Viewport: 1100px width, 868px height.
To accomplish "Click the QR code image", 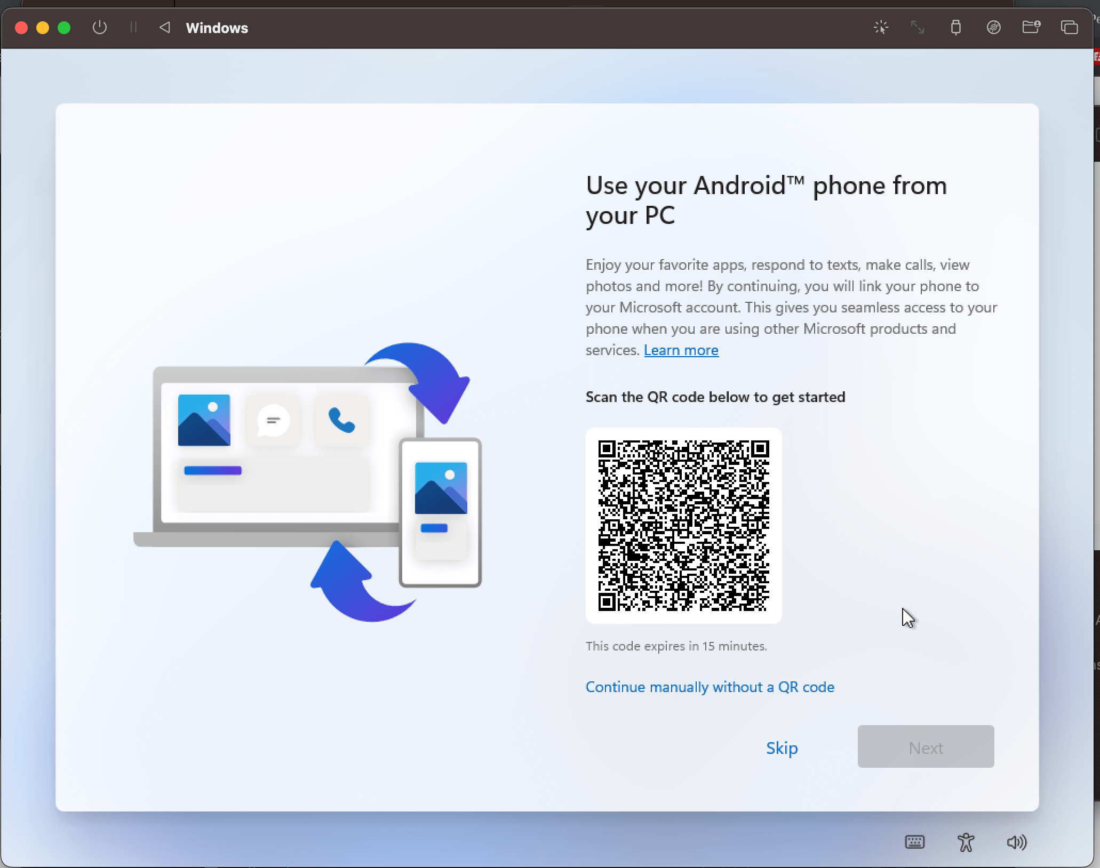I will tap(683, 525).
